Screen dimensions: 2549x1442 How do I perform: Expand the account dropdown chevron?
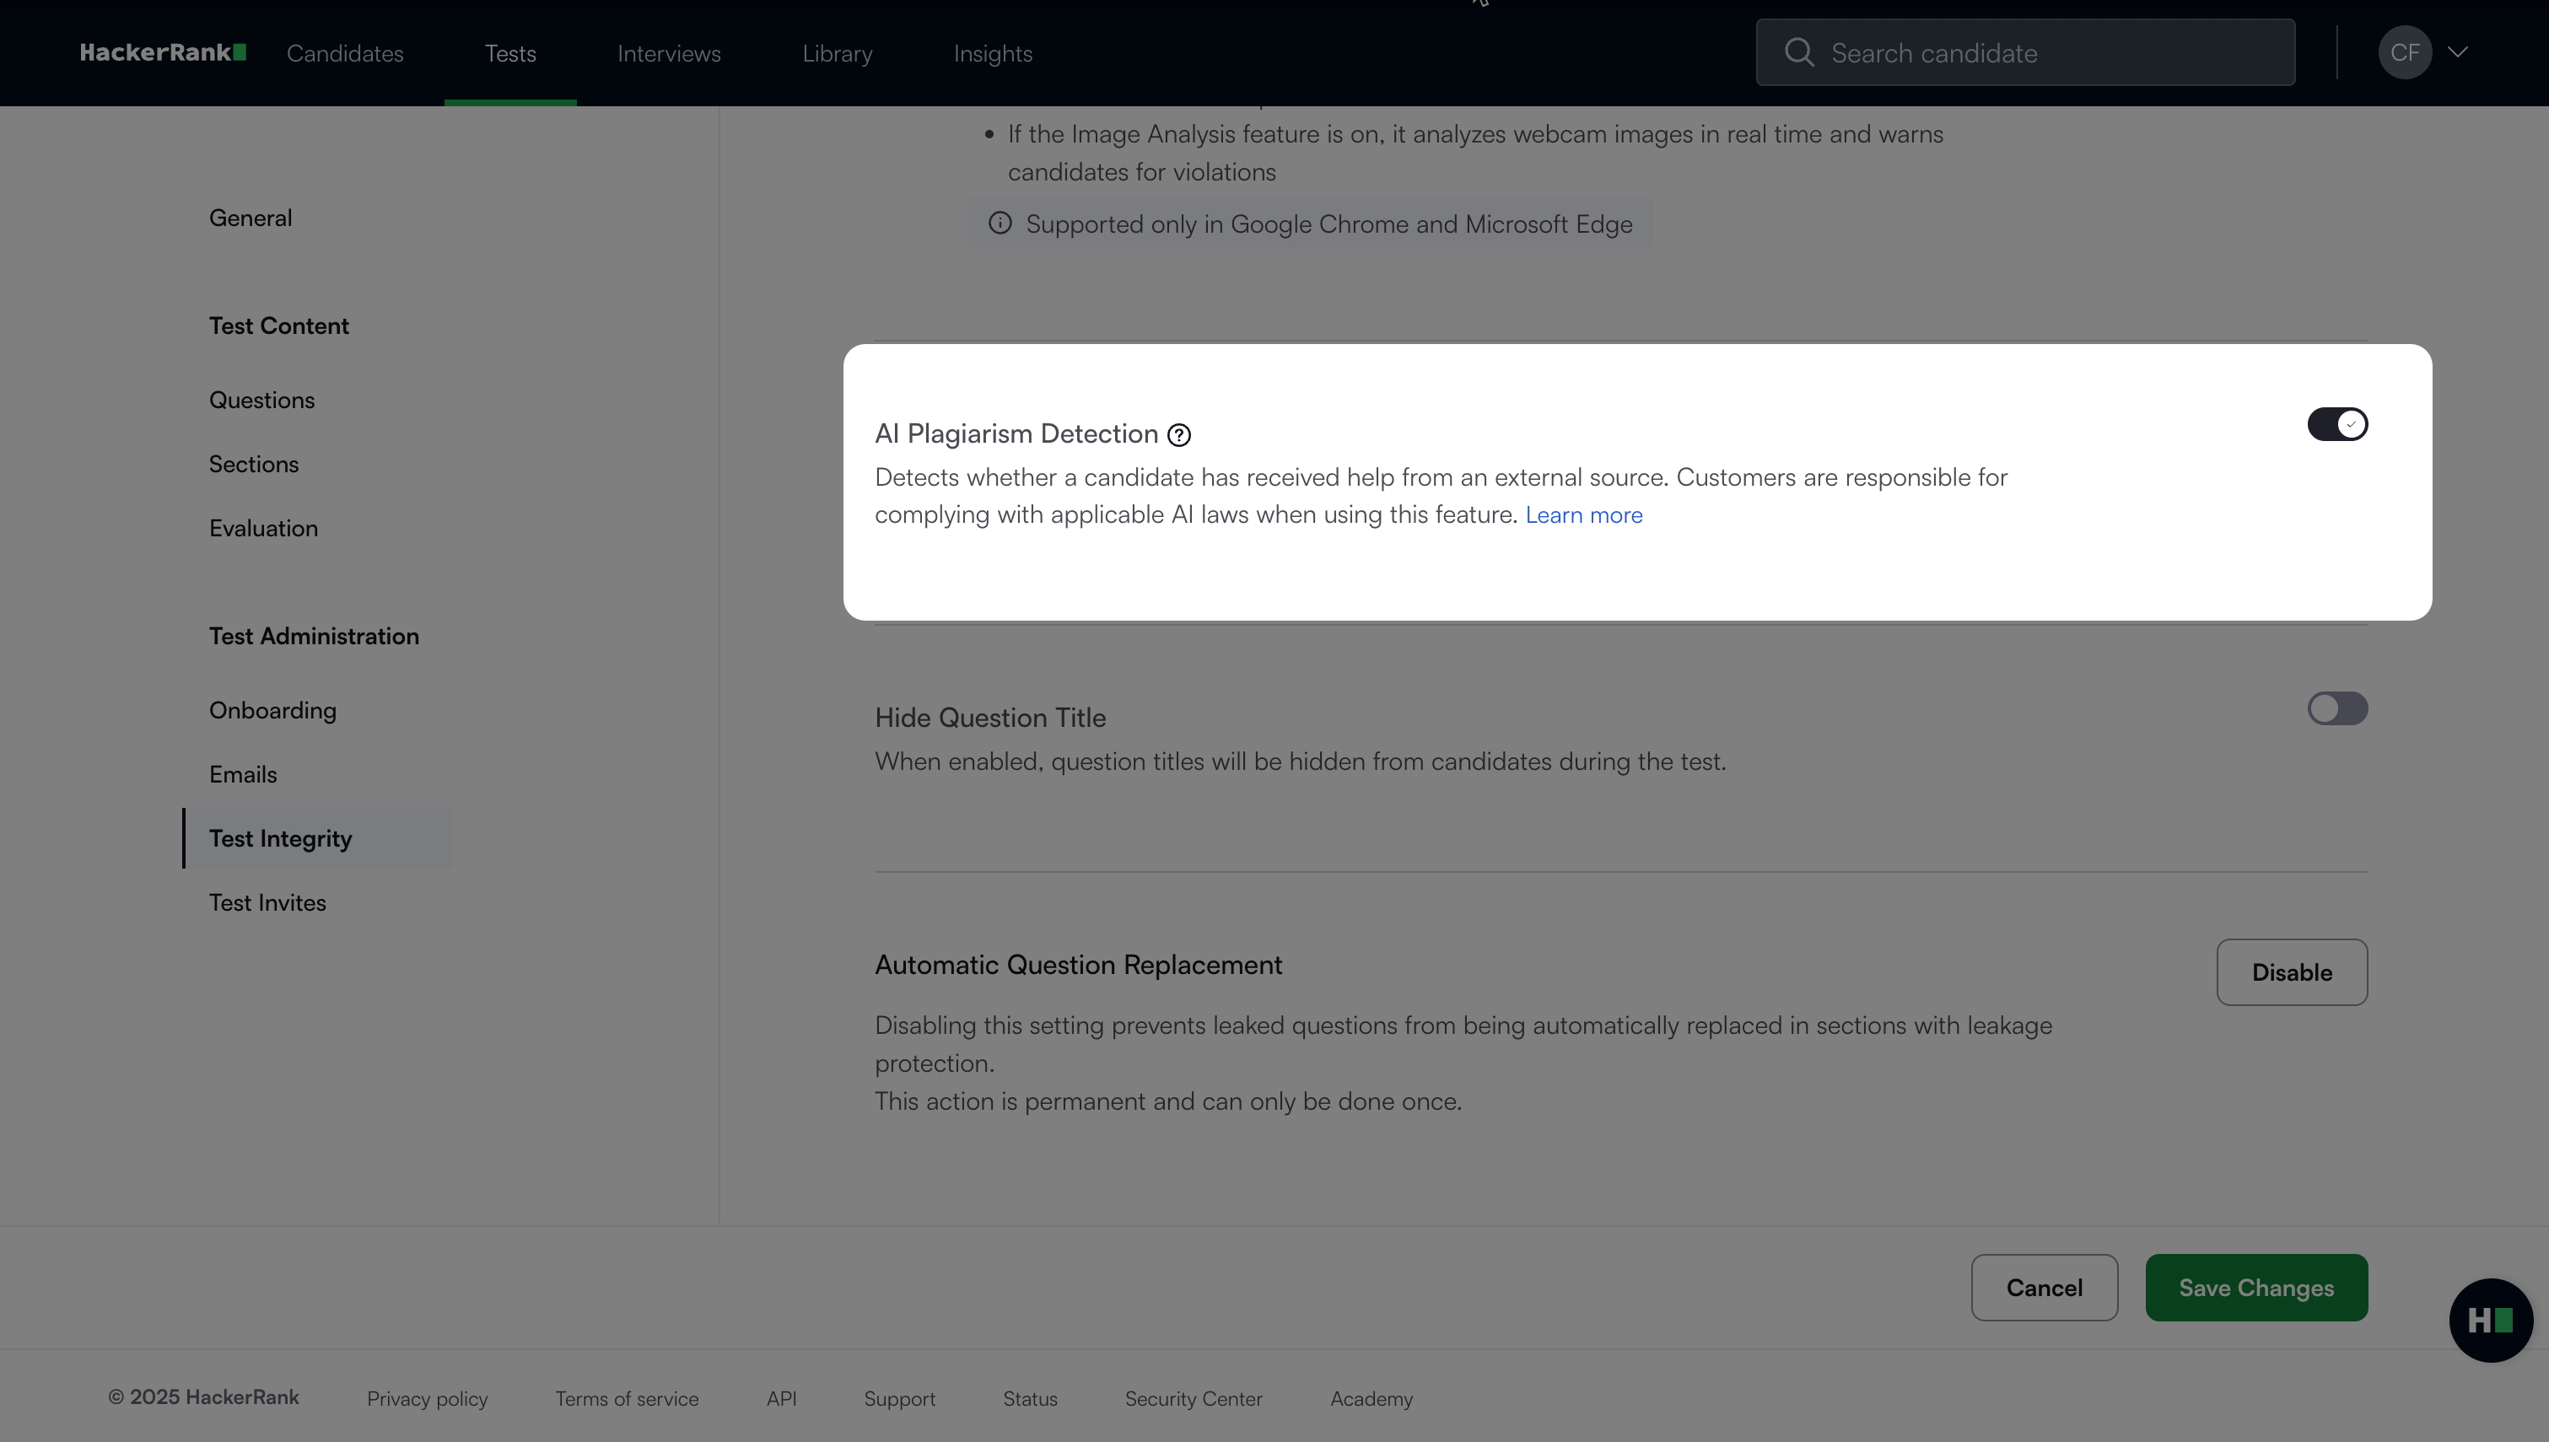click(2458, 52)
